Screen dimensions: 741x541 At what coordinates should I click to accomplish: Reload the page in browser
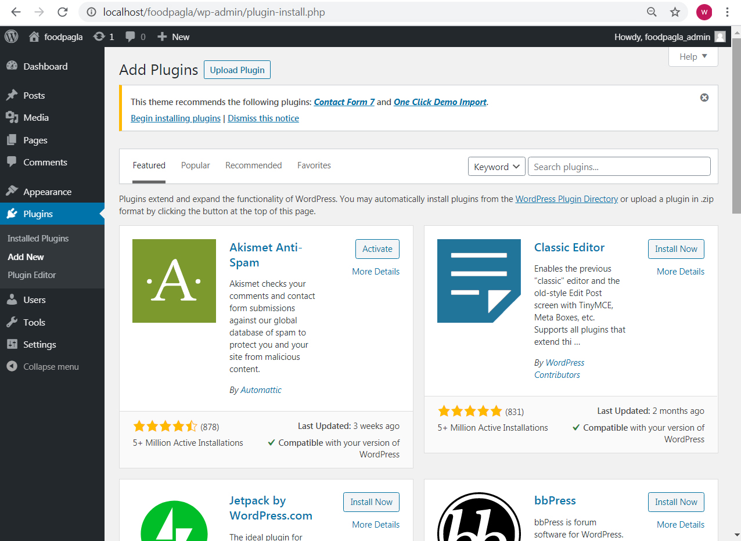[x=62, y=12]
